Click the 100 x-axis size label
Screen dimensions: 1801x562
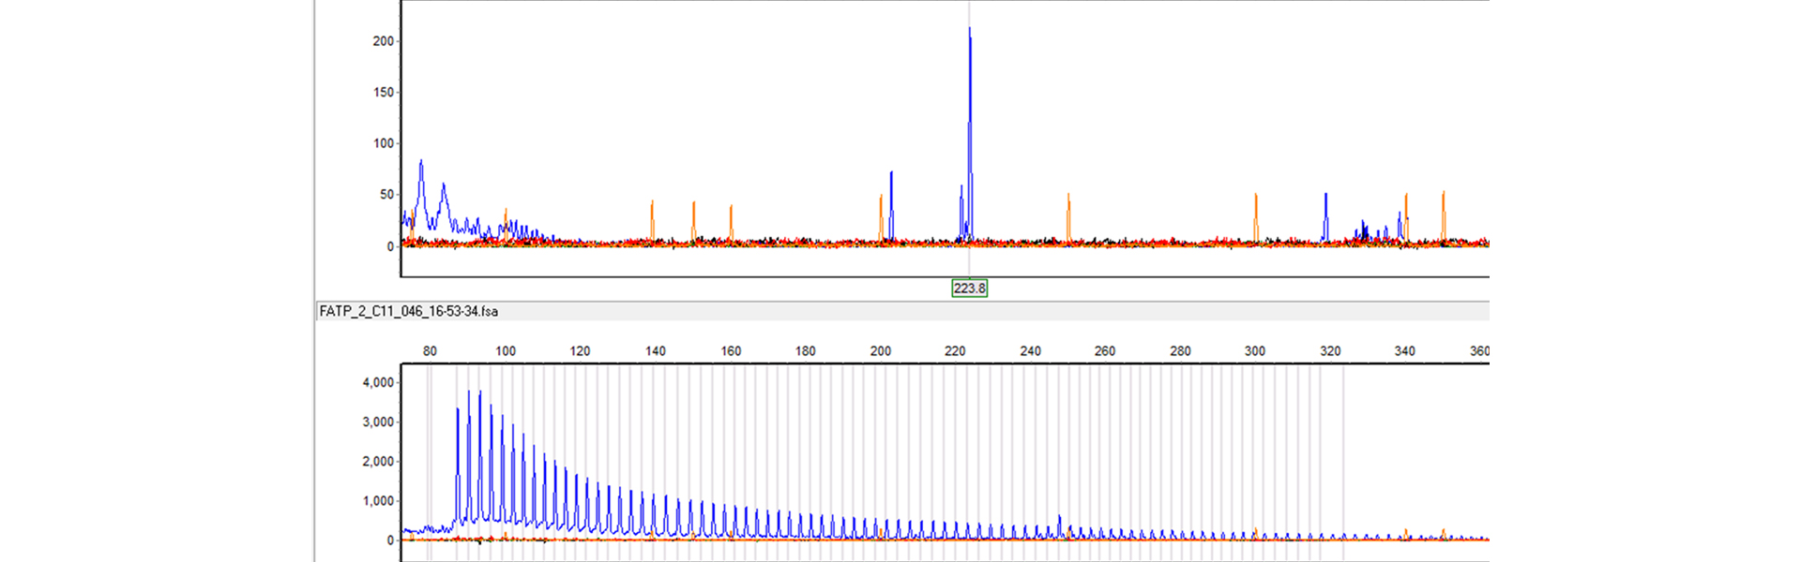point(506,351)
